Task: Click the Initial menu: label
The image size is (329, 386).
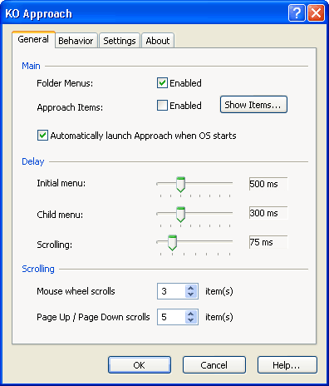Action: pos(61,183)
